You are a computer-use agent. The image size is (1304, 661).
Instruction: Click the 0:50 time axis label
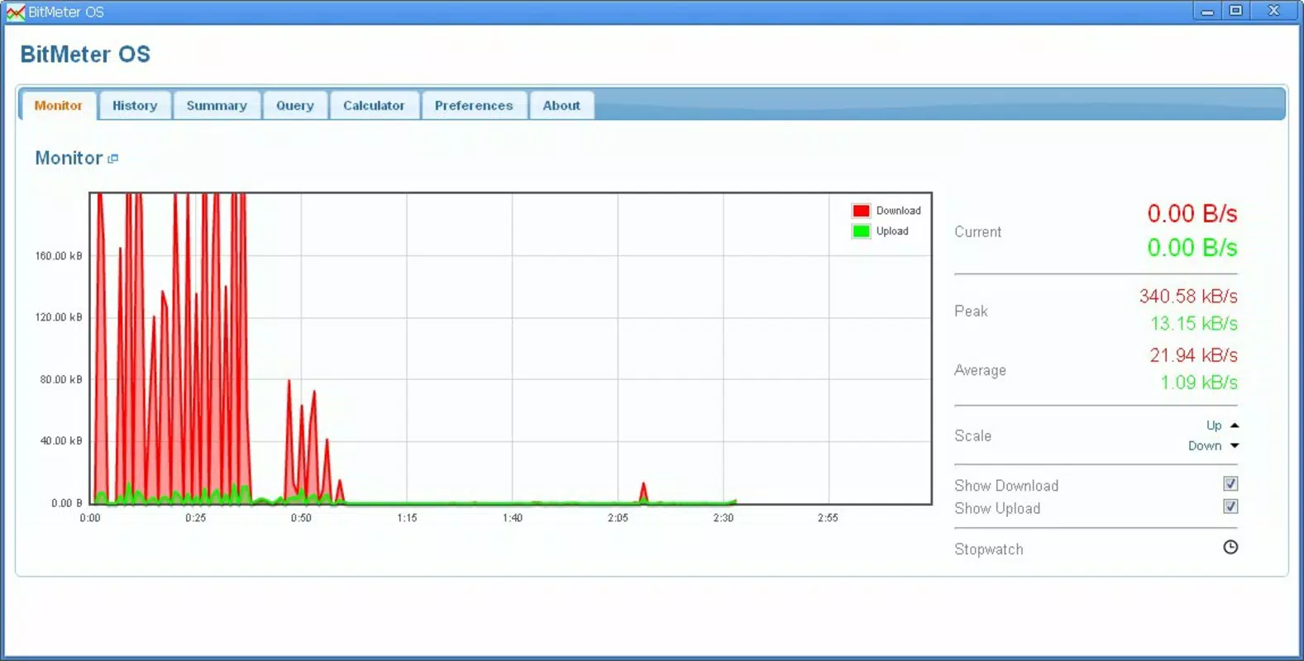coord(301,518)
